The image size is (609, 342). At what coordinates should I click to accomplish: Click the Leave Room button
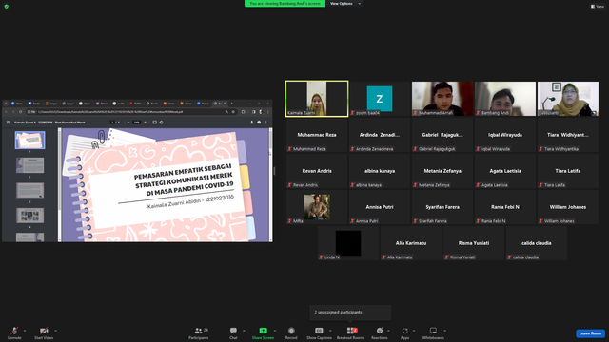pyautogui.click(x=590, y=333)
